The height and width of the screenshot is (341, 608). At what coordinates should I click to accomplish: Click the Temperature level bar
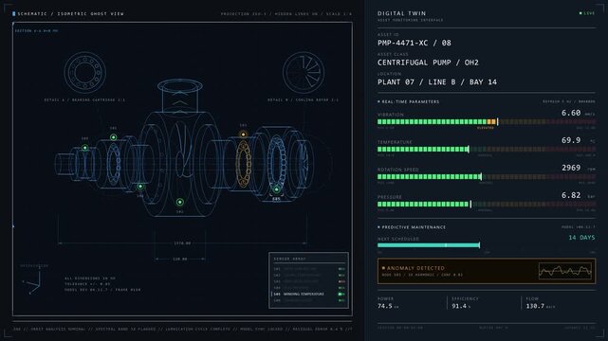(x=487, y=149)
